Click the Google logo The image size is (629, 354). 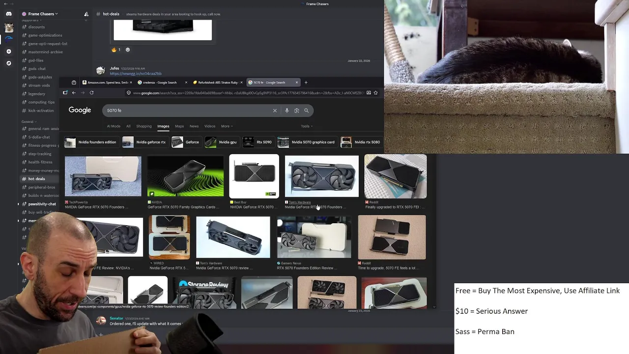(x=80, y=110)
